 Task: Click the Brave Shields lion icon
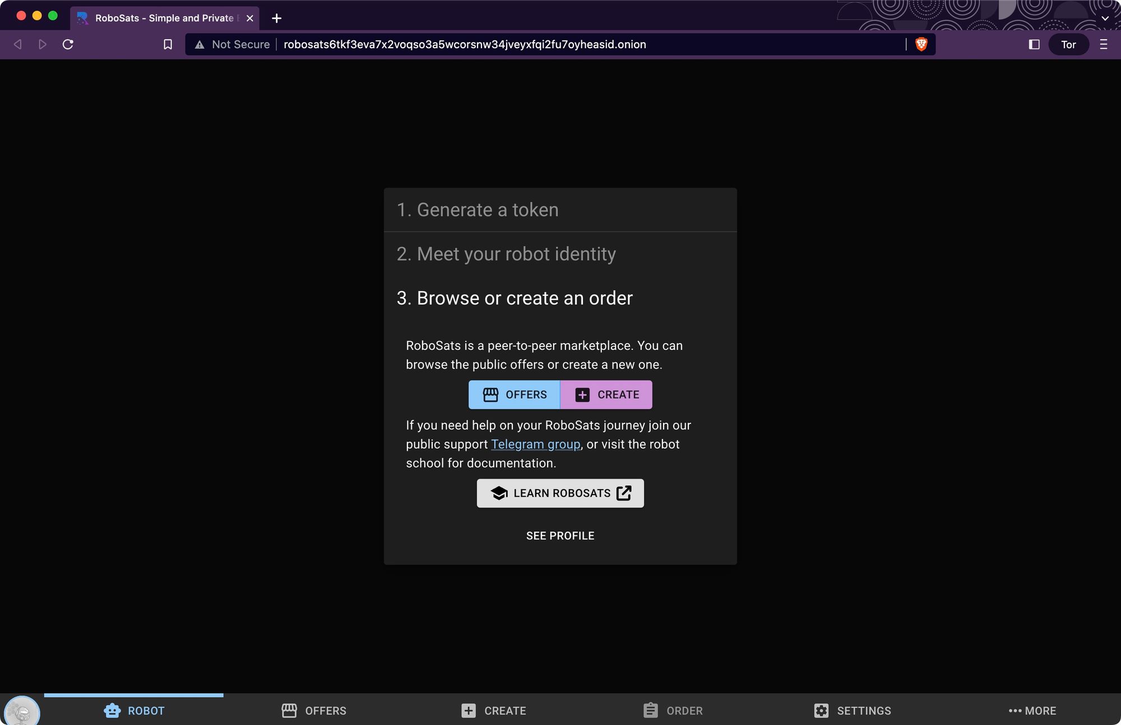(x=921, y=44)
